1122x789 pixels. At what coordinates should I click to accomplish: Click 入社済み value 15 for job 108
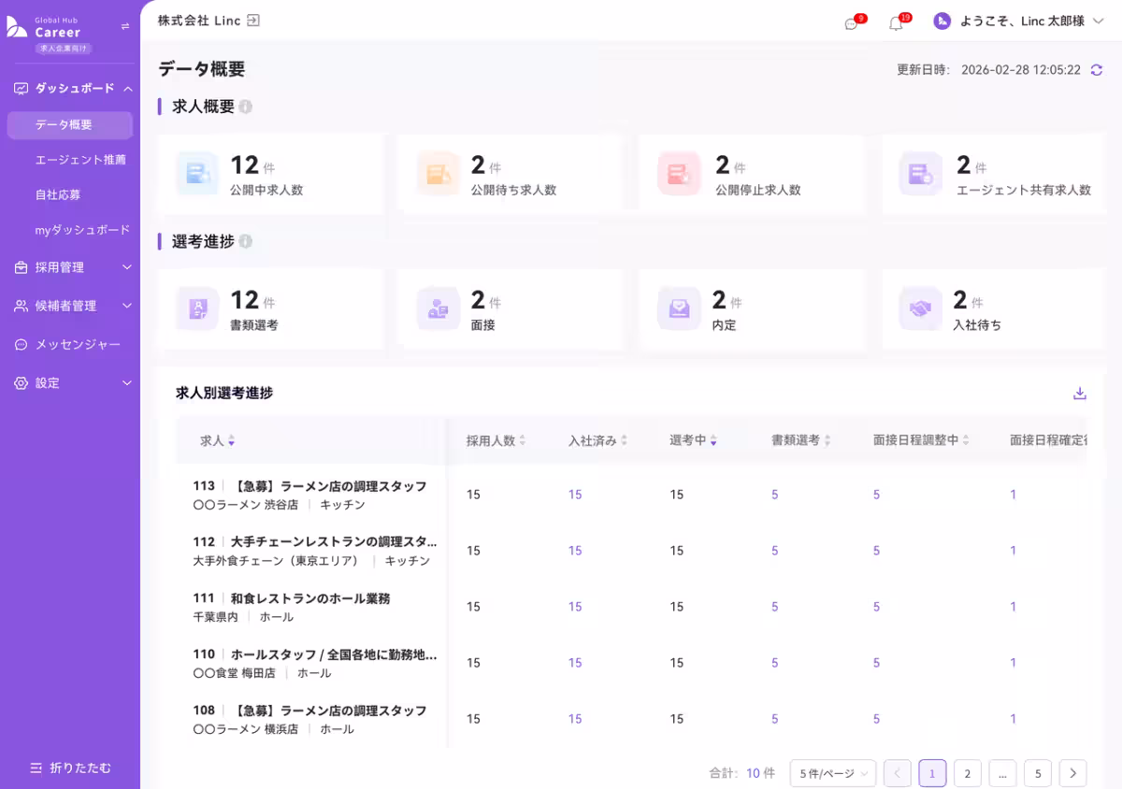click(575, 719)
